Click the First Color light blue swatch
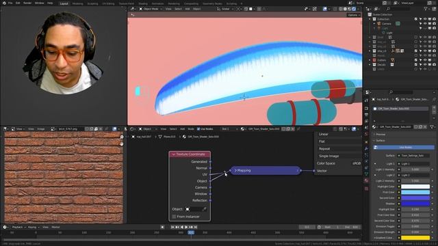 click(415, 192)
